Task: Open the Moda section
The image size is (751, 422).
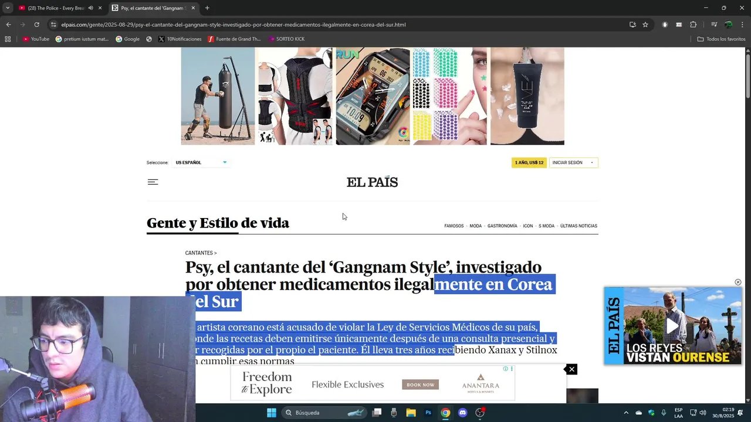Action: [x=475, y=226]
